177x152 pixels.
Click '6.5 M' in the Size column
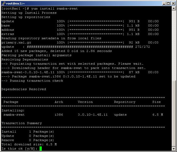[158, 115]
